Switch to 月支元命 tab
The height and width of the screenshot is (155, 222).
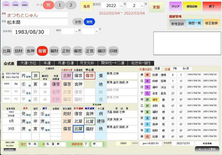(x=87, y=63)
